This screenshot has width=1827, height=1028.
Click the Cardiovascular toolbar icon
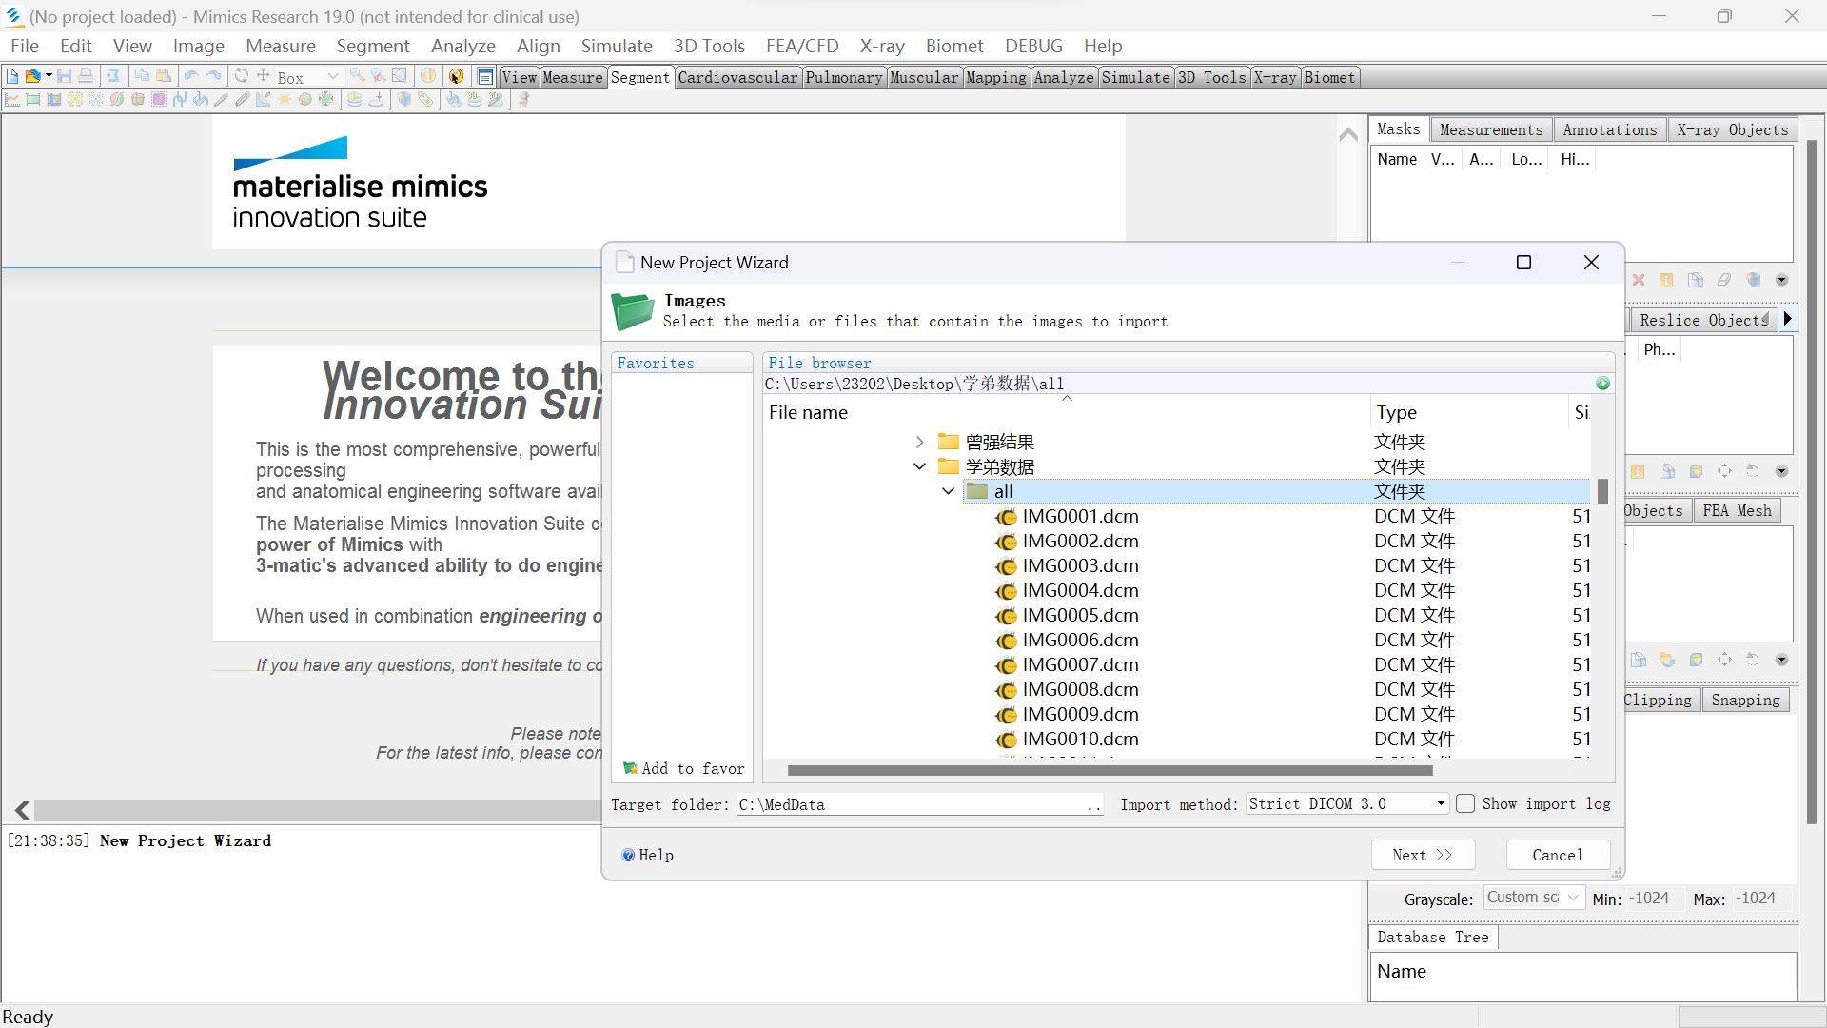(739, 78)
